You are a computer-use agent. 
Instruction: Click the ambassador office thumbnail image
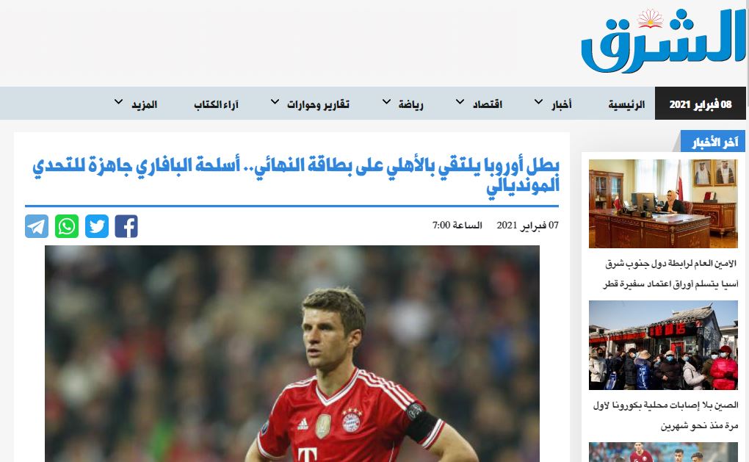(x=663, y=203)
